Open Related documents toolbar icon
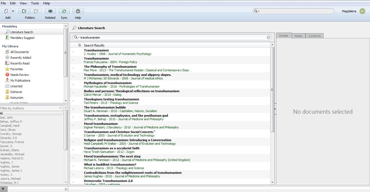This screenshot has width=370, height=192. pyautogui.click(x=50, y=11)
